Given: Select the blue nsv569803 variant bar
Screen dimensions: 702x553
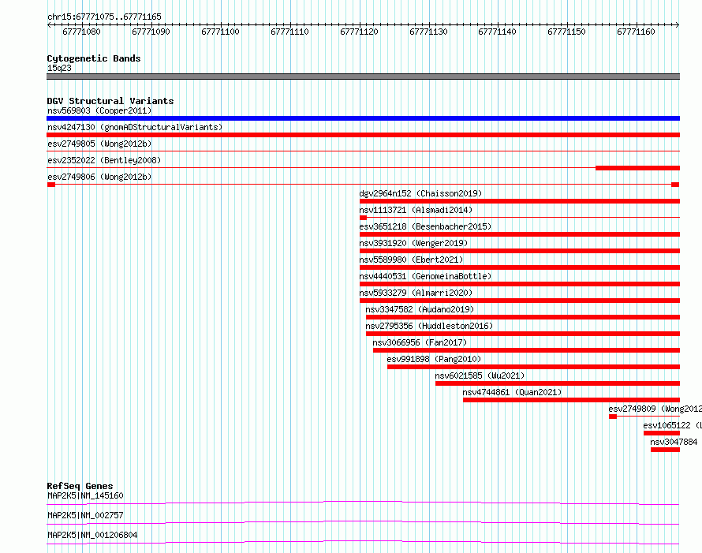Looking at the screenshot, I should coord(363,118).
